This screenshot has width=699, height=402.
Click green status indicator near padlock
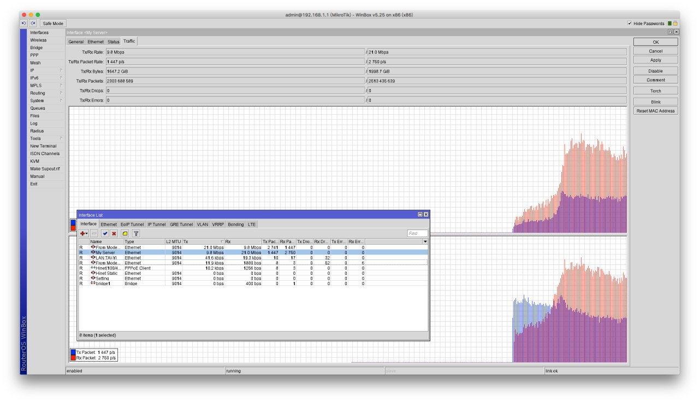670,23
